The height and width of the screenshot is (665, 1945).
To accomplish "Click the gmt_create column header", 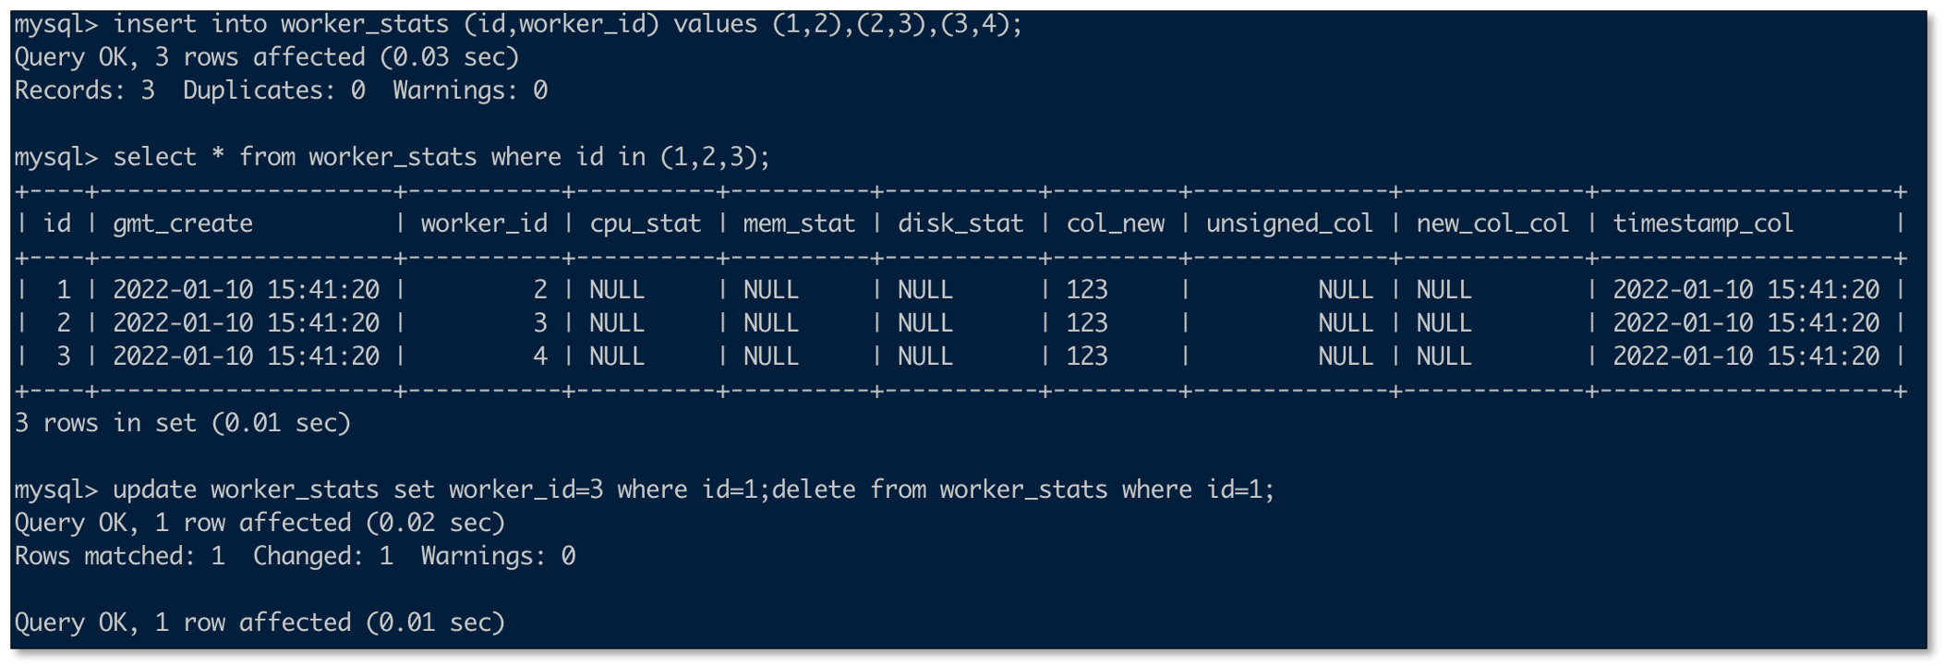I will [183, 224].
